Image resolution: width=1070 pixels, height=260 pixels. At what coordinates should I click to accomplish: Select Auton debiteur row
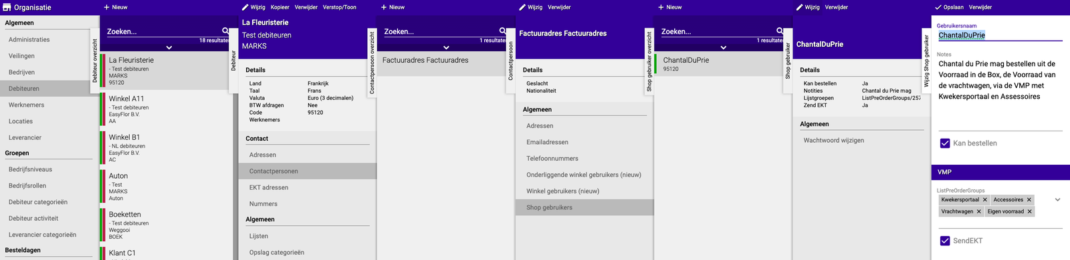166,186
